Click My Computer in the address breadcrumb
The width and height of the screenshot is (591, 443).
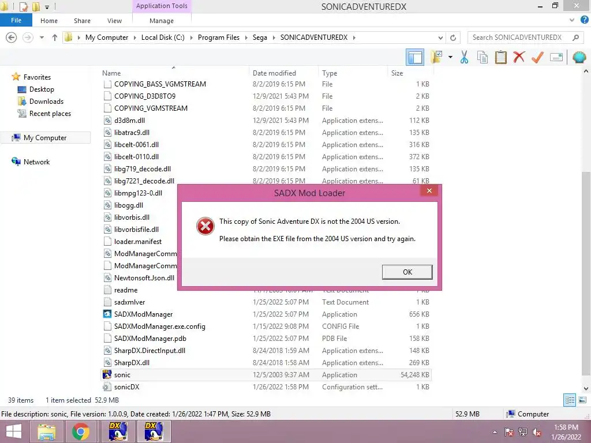click(107, 37)
